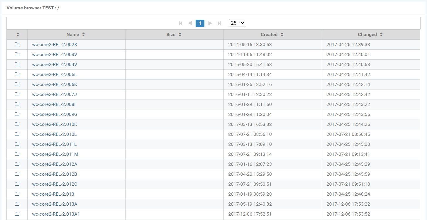Open folder wc-core2-REL-2.013
This screenshot has width=427, height=220.
(53, 194)
